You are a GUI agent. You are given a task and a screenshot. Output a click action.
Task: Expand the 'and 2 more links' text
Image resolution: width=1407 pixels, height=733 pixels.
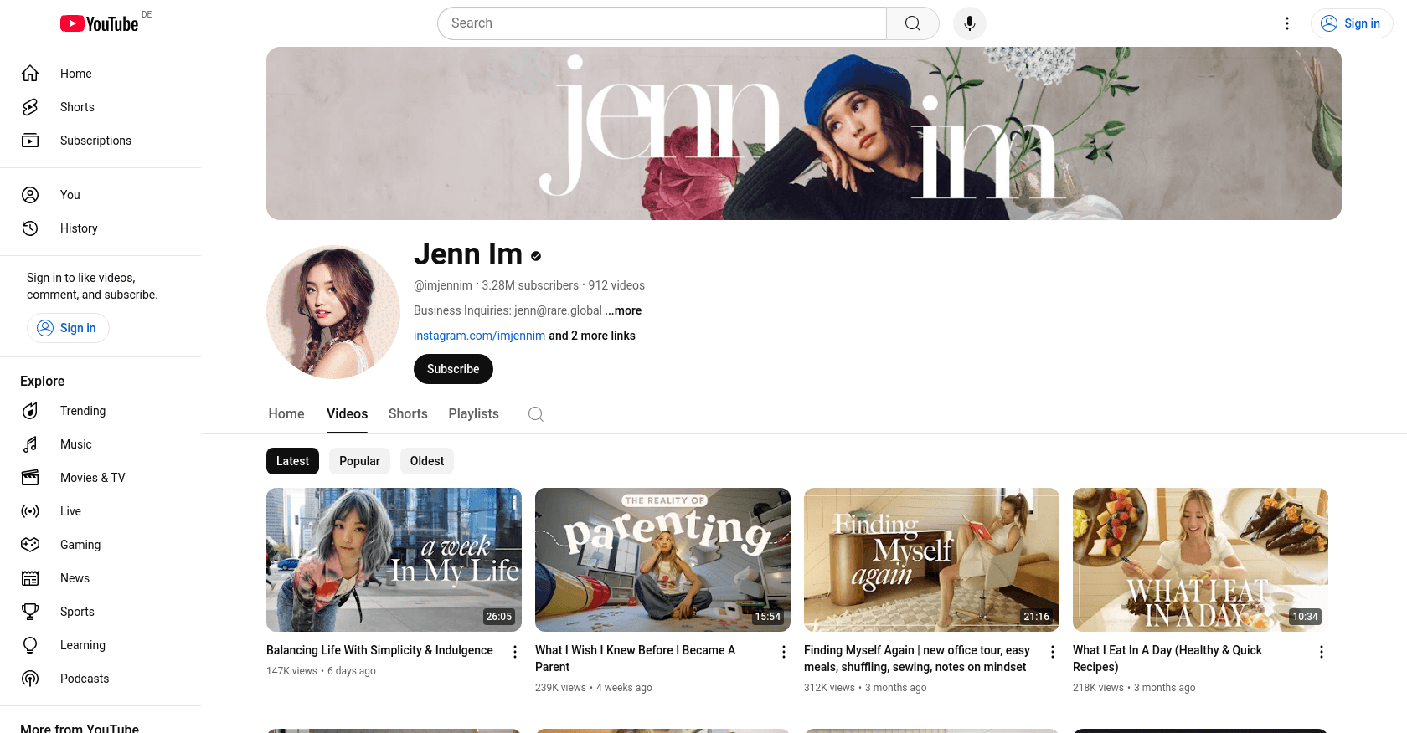point(592,336)
